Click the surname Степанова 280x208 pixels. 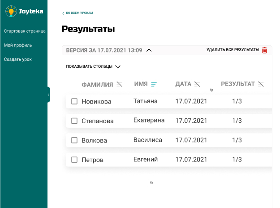[98, 121]
